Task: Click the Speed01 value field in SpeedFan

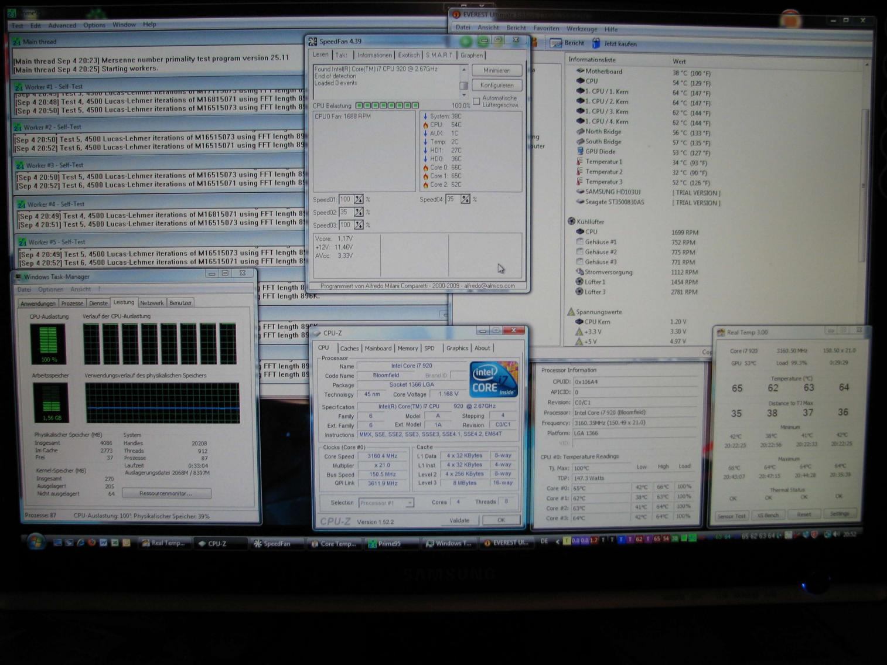Action: 346,199
